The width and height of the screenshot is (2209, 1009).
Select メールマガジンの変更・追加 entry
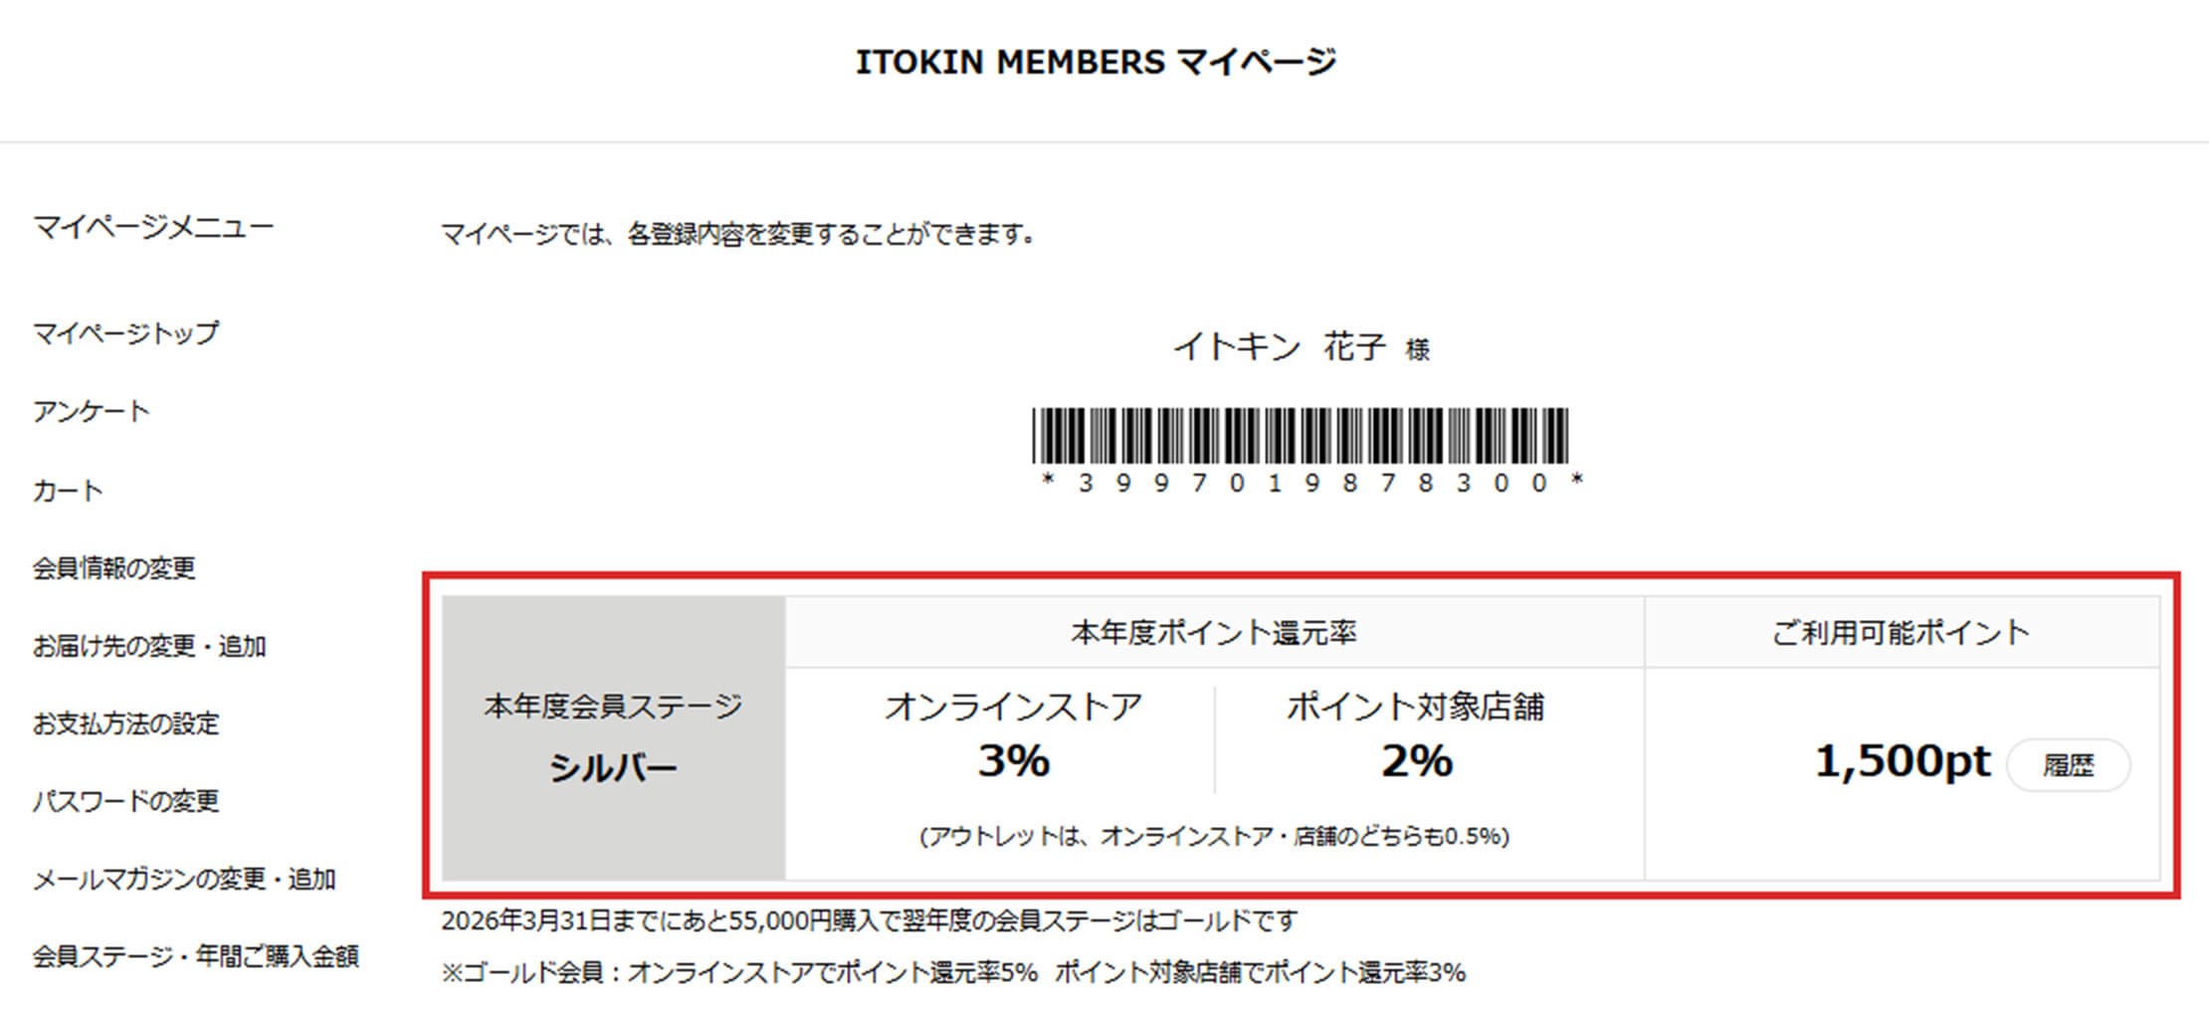point(184,879)
